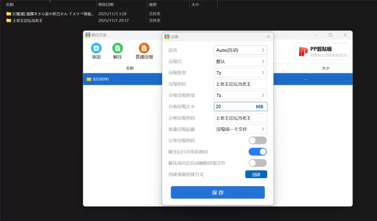The image size is (377, 221).
Task: Click the 添加 (Add) toolbar icon
Action: coord(96,48)
